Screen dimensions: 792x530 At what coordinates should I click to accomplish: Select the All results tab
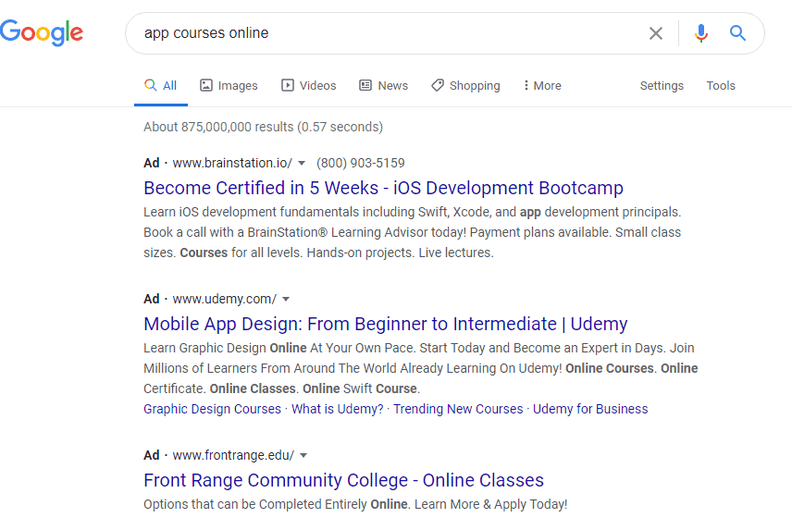point(161,86)
